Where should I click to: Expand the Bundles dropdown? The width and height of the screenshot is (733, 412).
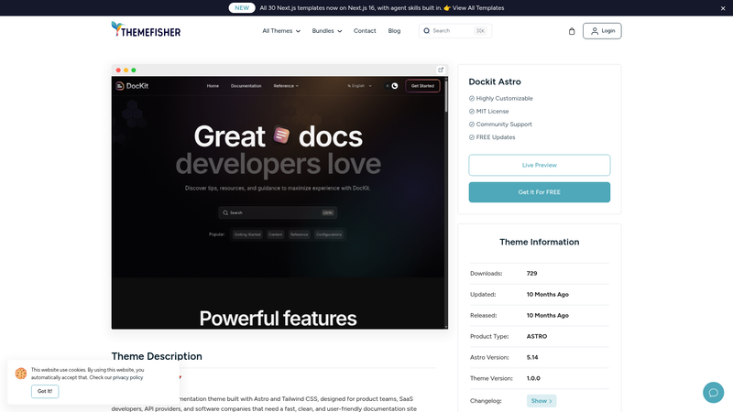(x=327, y=31)
